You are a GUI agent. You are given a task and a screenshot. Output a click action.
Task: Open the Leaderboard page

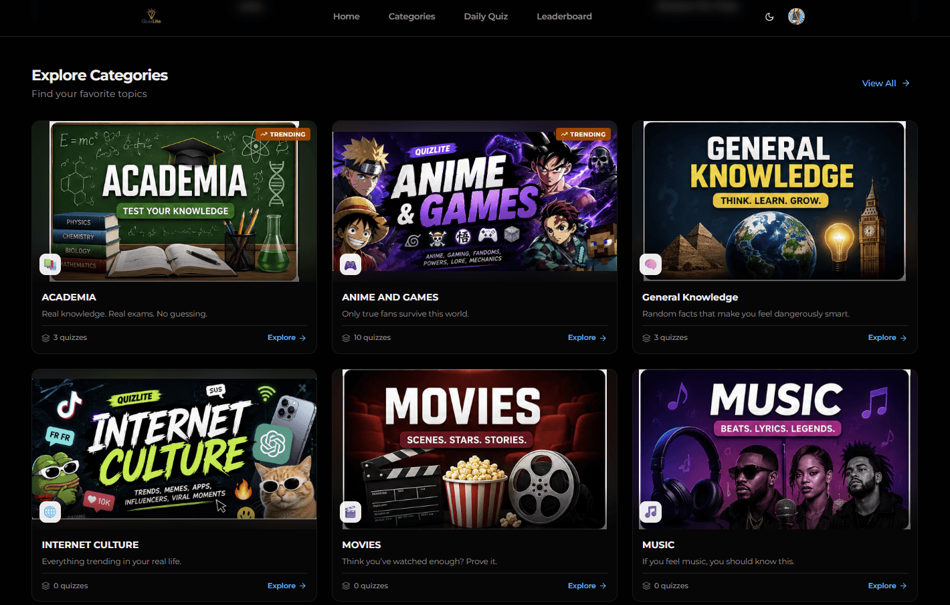pos(564,16)
